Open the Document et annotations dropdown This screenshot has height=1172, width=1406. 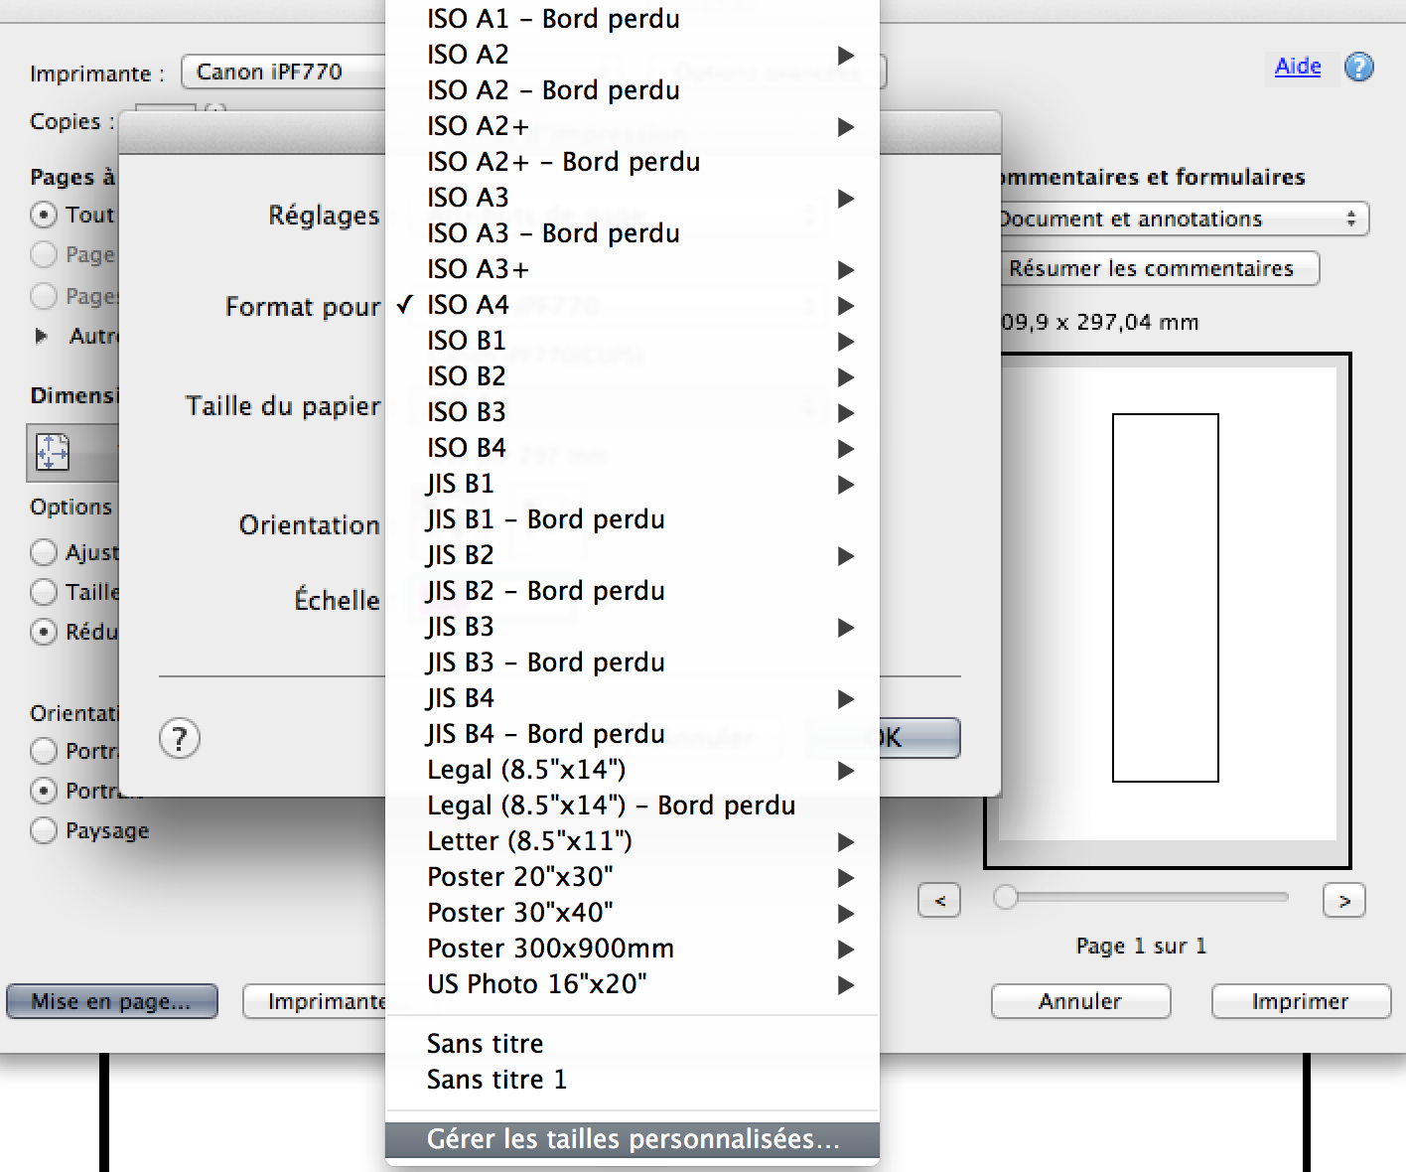[x=1182, y=219]
